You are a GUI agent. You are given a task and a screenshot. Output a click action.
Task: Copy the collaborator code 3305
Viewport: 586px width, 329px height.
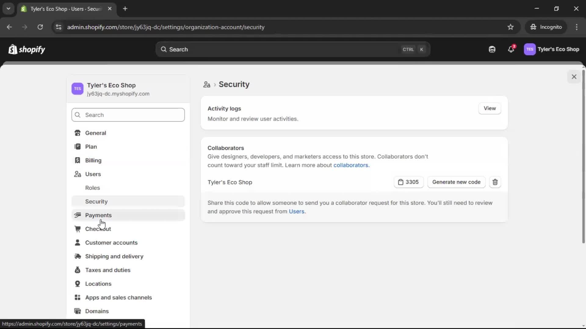point(409,182)
